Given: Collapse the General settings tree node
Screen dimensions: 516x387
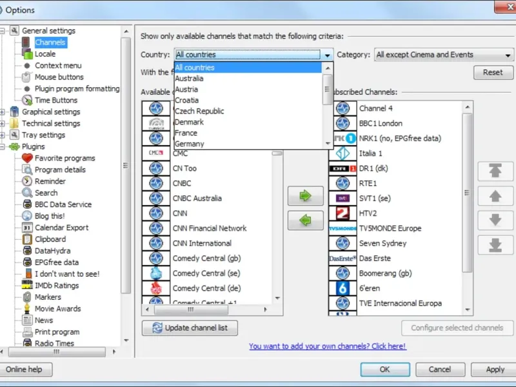Looking at the screenshot, I should [x=3, y=31].
